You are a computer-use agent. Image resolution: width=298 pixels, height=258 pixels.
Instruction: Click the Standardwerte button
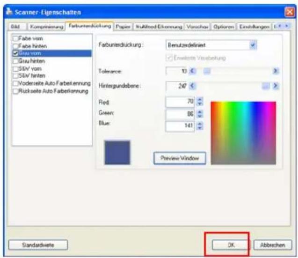pos(38,245)
